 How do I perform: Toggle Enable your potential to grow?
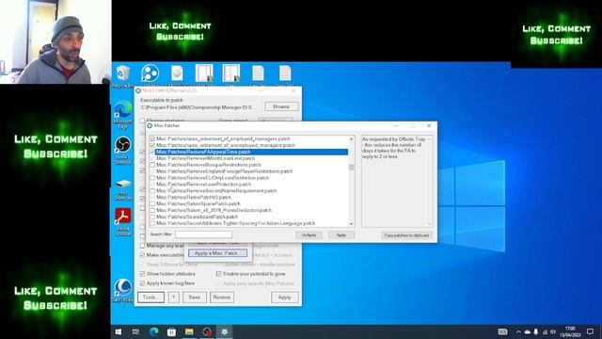[219, 274]
